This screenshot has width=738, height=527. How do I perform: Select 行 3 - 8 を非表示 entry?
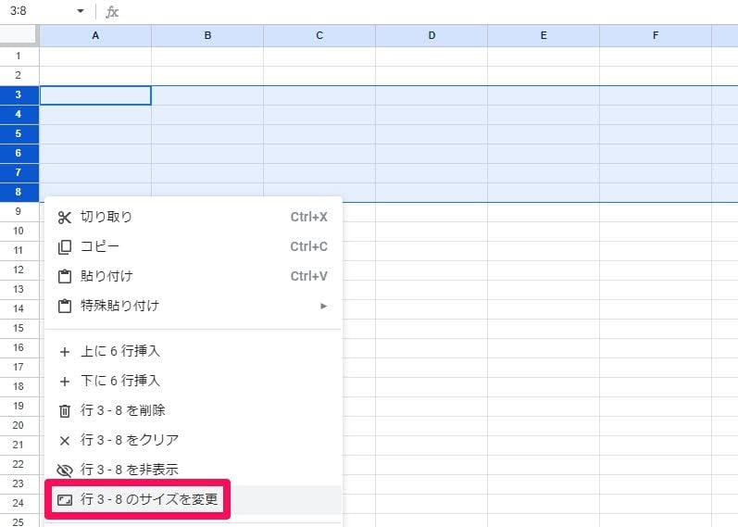pos(193,470)
